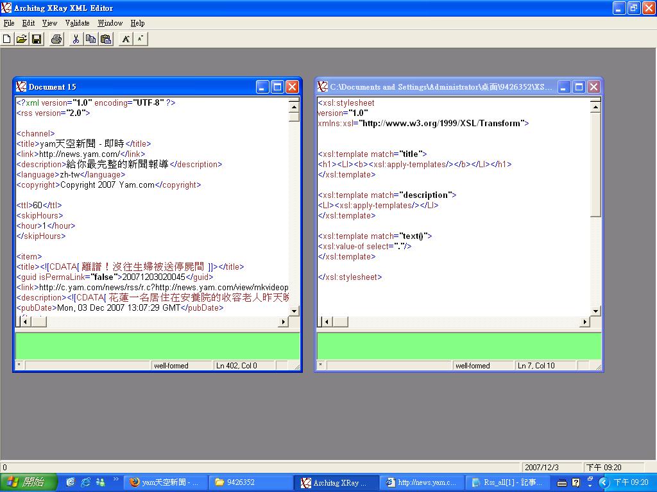Click well-formed status in Document 15
Screen dimensions: 657x492
[171, 366]
